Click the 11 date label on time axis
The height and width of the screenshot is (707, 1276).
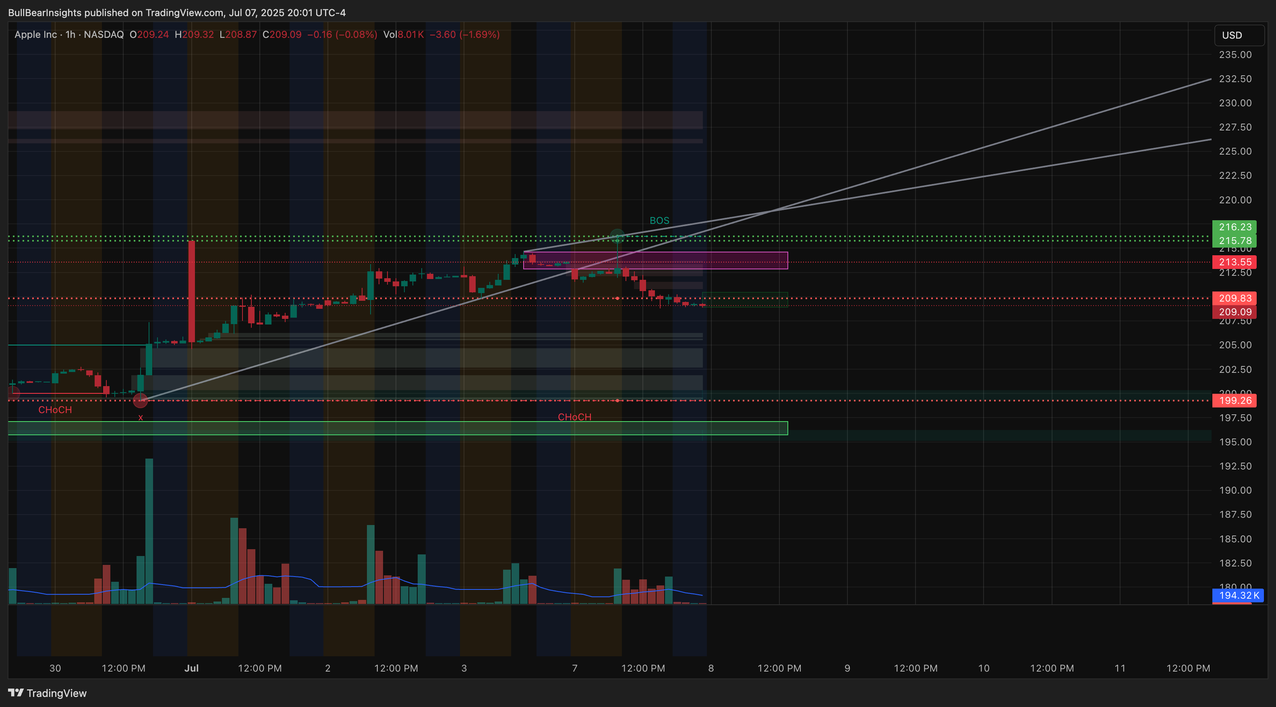1120,668
